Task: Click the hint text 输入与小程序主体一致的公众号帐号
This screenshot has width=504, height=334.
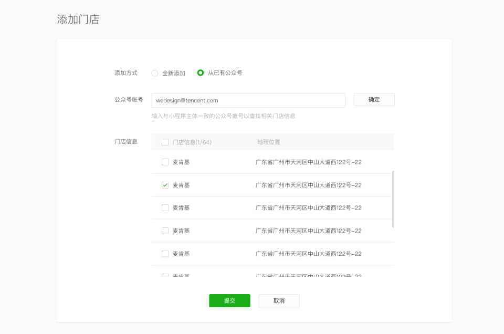Action: tap(224, 116)
